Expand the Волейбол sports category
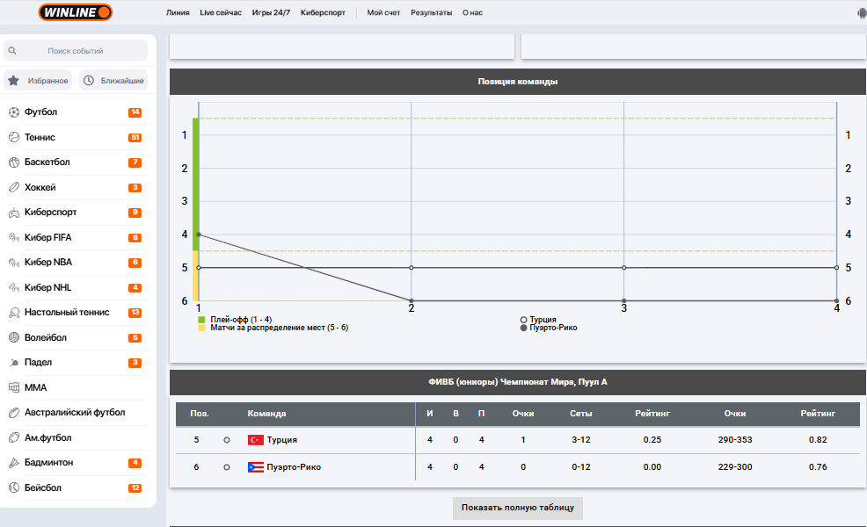 point(46,337)
